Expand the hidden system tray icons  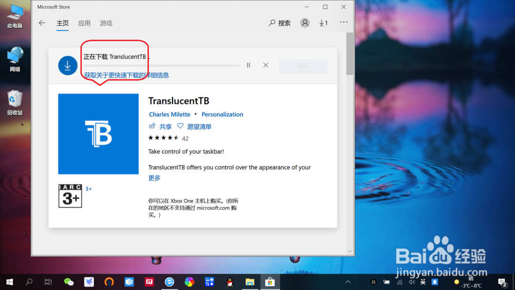point(348,282)
